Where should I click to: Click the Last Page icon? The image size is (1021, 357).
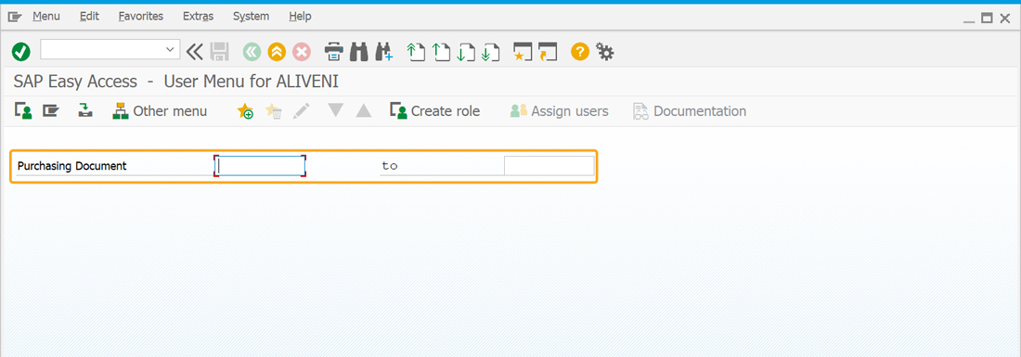pos(490,51)
